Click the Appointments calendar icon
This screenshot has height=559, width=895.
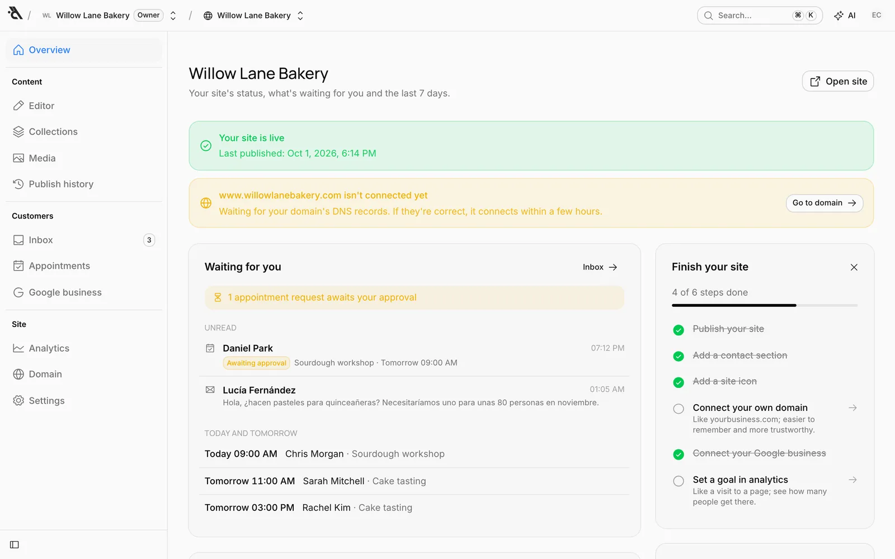click(18, 266)
